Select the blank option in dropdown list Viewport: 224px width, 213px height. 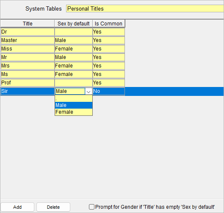coord(74,98)
